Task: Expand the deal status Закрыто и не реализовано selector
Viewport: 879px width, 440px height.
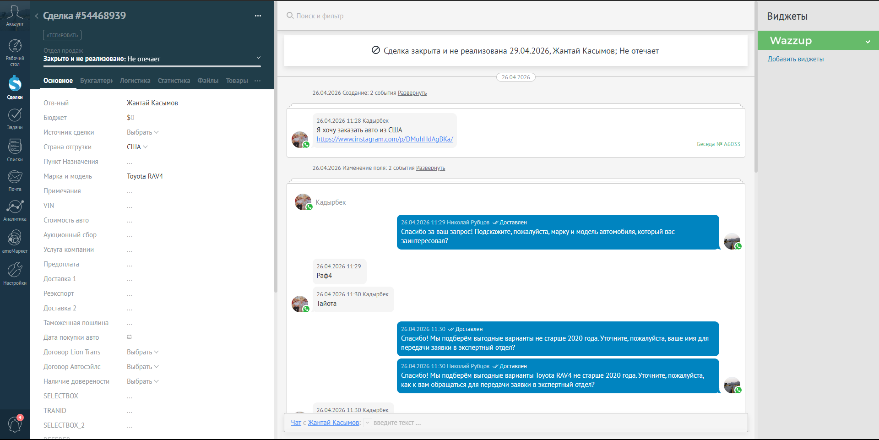Action: (x=152, y=59)
